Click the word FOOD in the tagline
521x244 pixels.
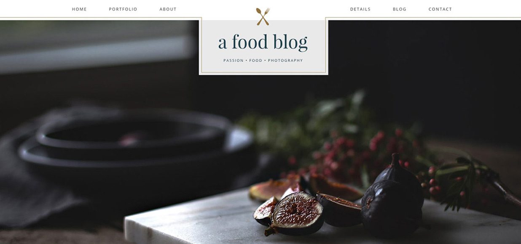[255, 61]
